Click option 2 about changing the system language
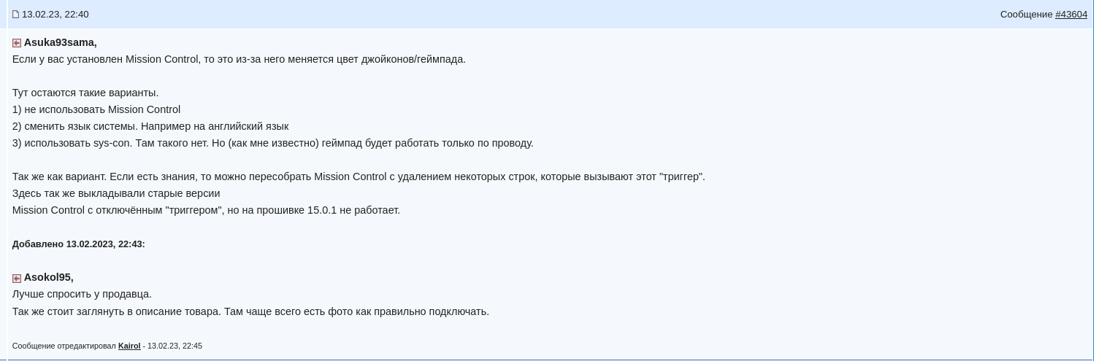The image size is (1096, 361). 150,126
